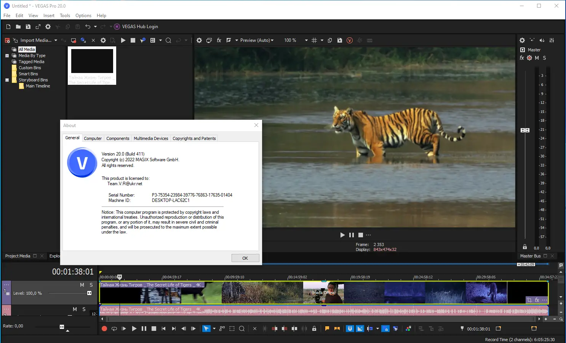
Task: Open the Preview (Auto) quality dropdown
Action: (257, 40)
